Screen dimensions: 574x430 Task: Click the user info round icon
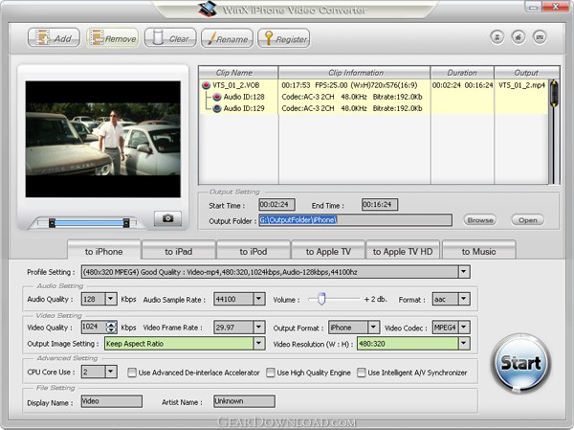click(497, 37)
